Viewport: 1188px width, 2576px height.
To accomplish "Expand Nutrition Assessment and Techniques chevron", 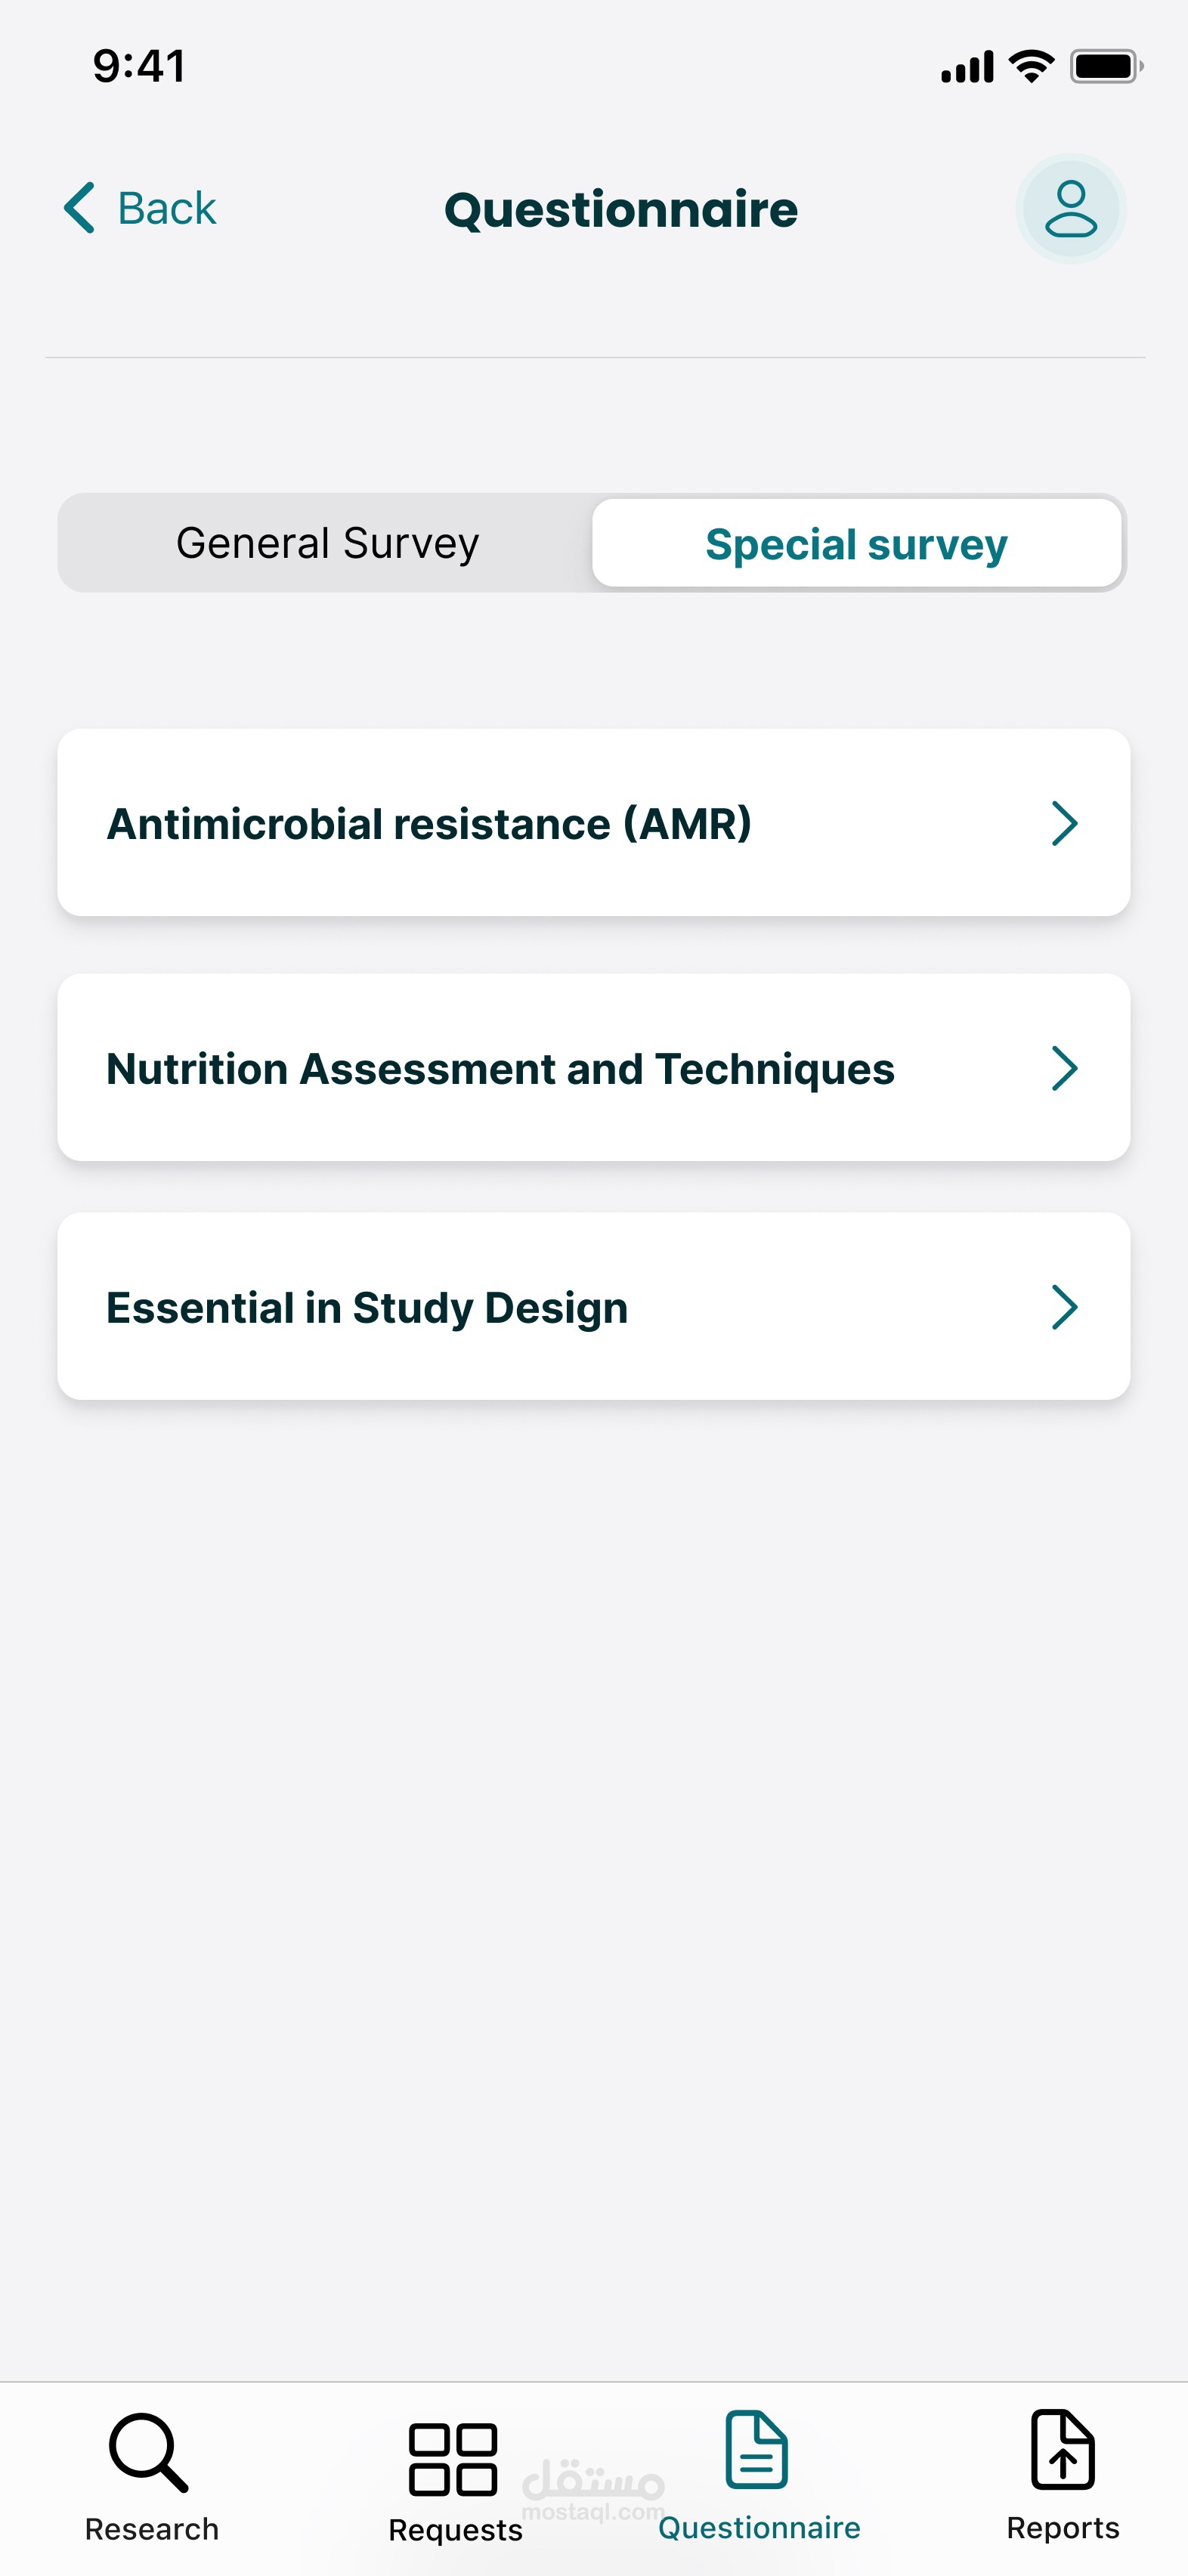I will click(x=1064, y=1068).
